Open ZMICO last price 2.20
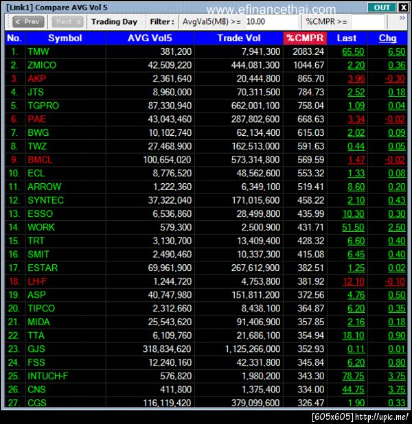 [x=356, y=65]
